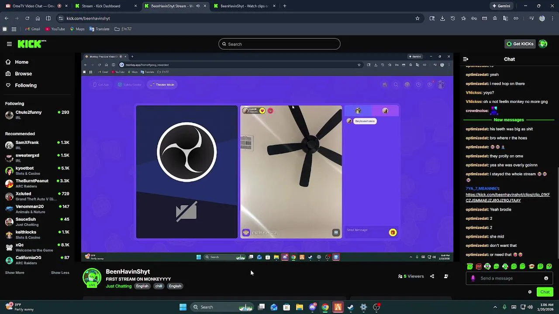The image size is (559, 314).
Task: Click the Kick account avatar top right
Action: coord(543,44)
